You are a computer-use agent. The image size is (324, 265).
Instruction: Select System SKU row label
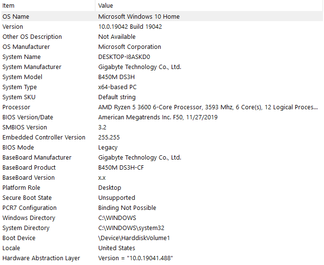[x=19, y=97]
